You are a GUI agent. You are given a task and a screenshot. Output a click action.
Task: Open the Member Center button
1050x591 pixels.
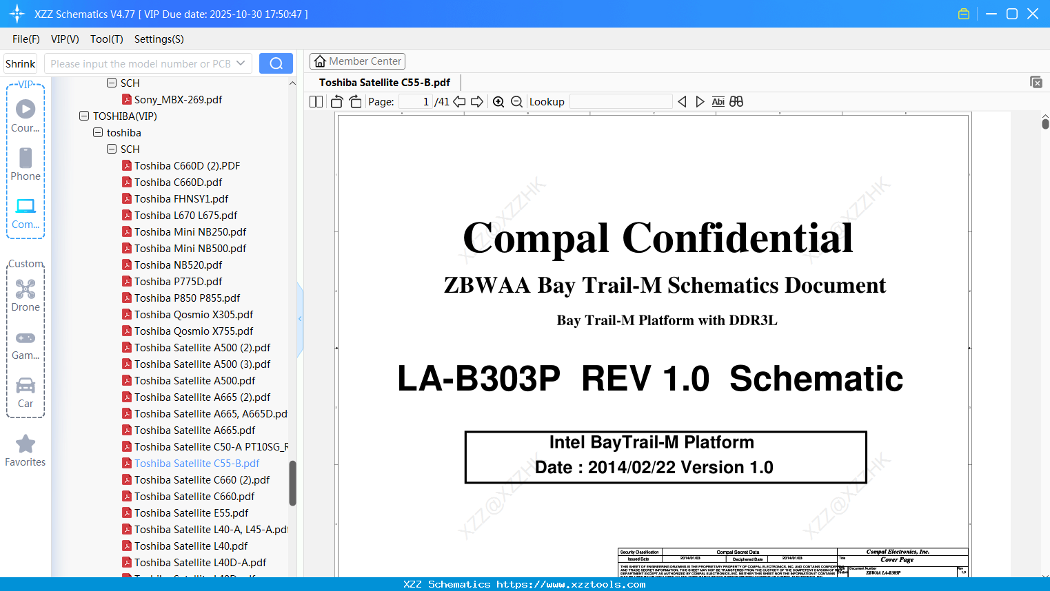(357, 61)
